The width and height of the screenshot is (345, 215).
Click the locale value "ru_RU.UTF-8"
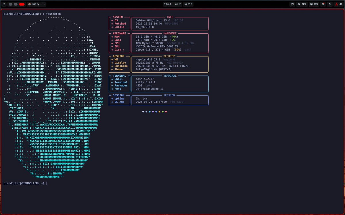pos(145,27)
